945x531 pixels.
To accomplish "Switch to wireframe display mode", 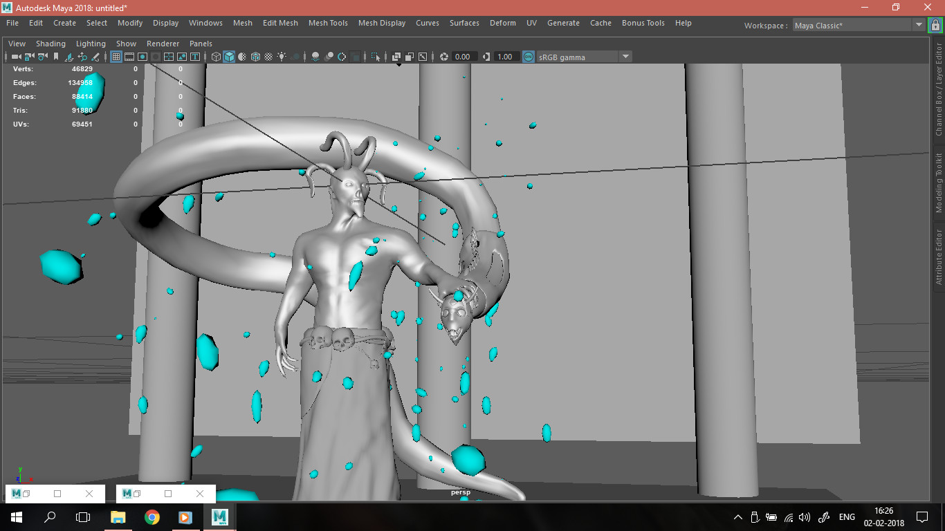I will pos(216,57).
